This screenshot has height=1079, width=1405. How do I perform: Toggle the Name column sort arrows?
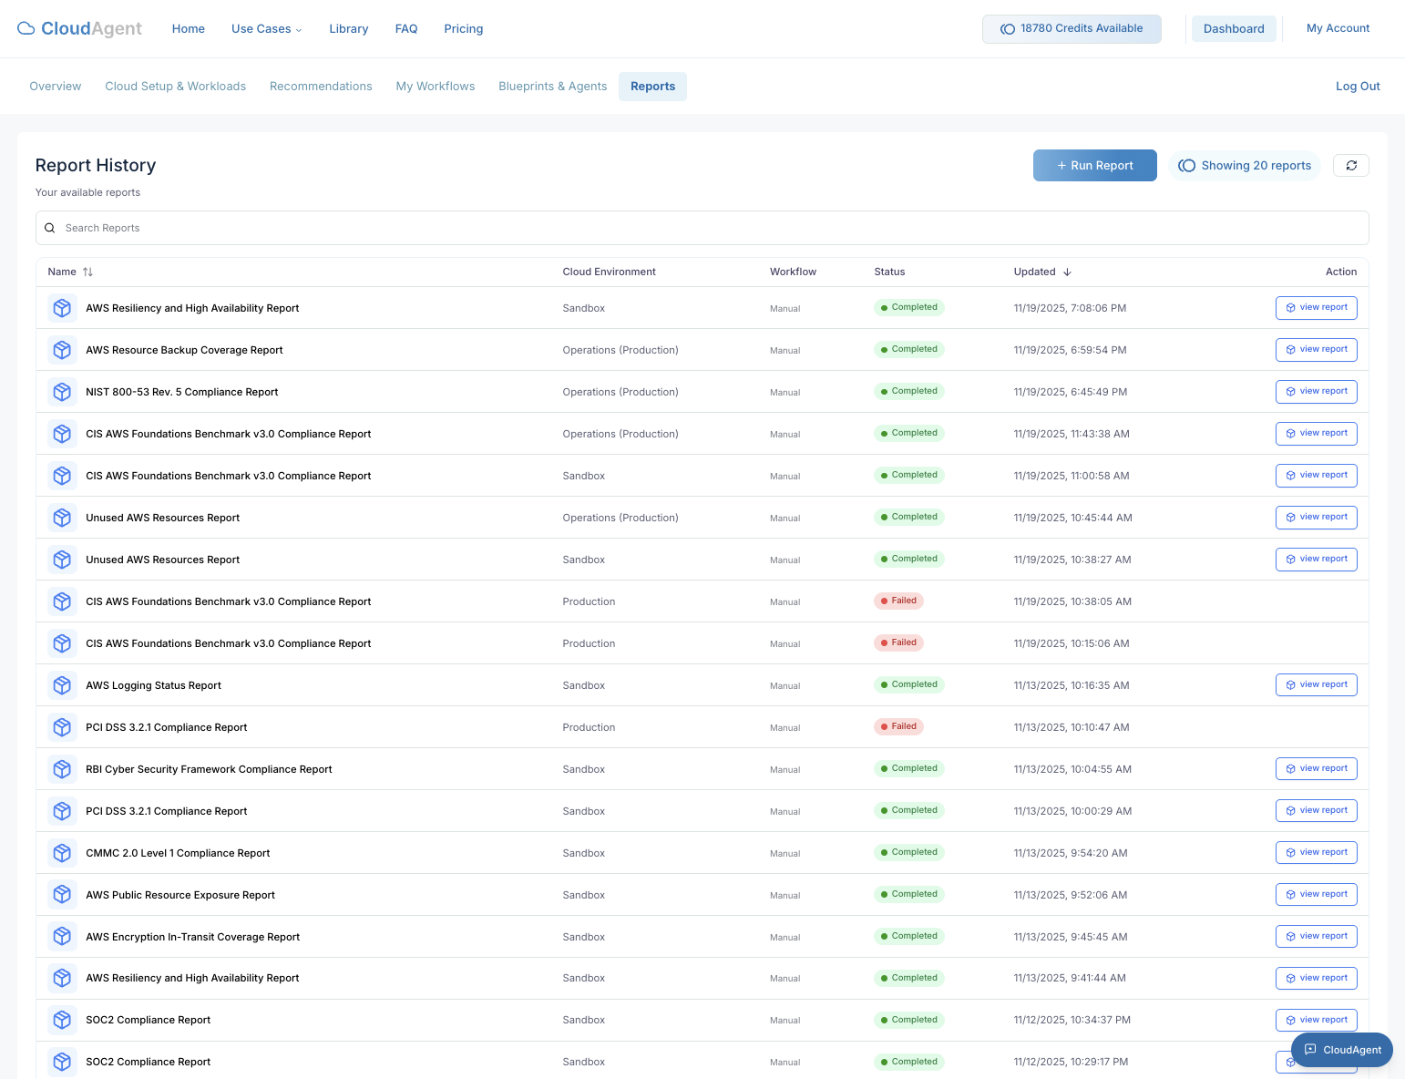coord(88,272)
